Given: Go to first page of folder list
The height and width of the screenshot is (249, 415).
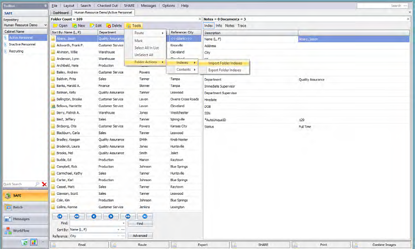Looking at the screenshot, I should coord(60,216).
